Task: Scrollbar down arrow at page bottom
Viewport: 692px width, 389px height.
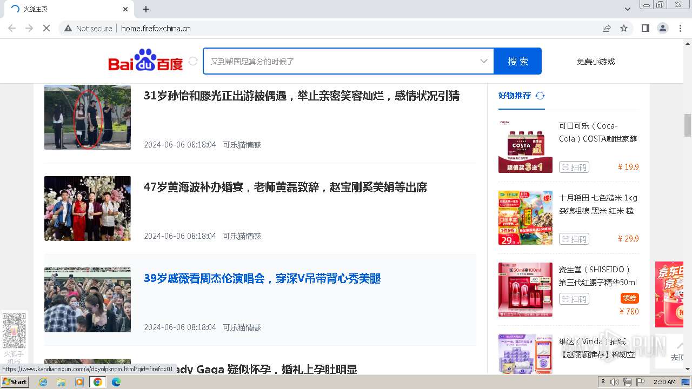Action: pos(688,369)
